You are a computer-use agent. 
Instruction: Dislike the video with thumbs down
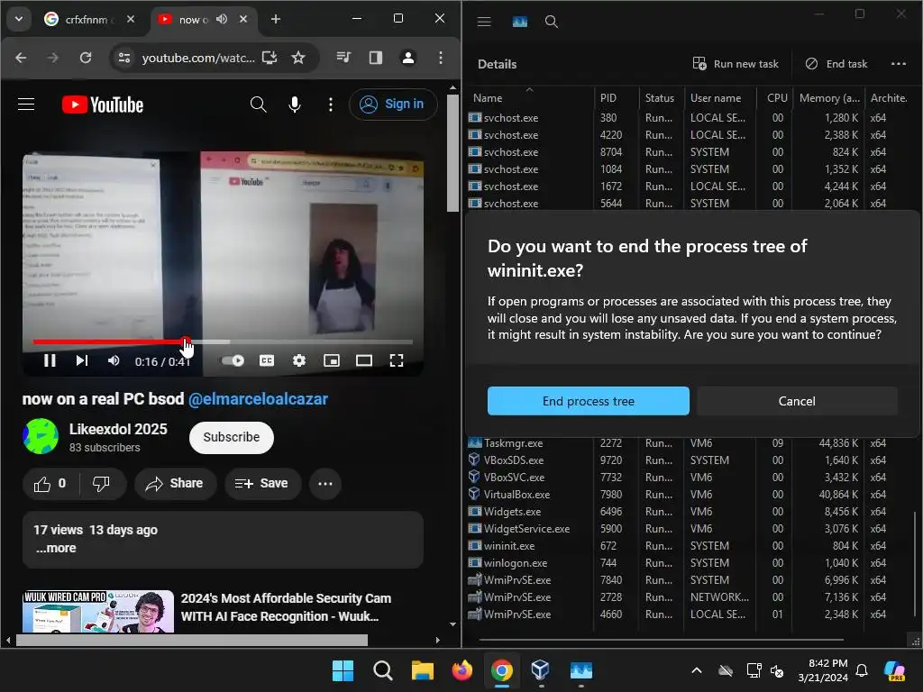coord(101,484)
